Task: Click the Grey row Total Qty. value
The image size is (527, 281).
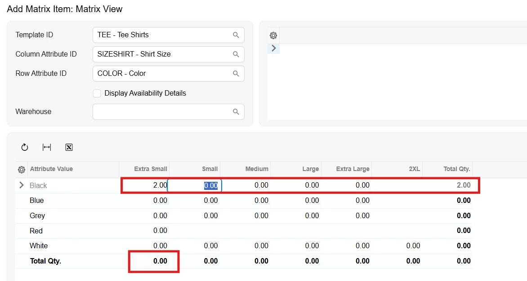Action: pos(448,215)
